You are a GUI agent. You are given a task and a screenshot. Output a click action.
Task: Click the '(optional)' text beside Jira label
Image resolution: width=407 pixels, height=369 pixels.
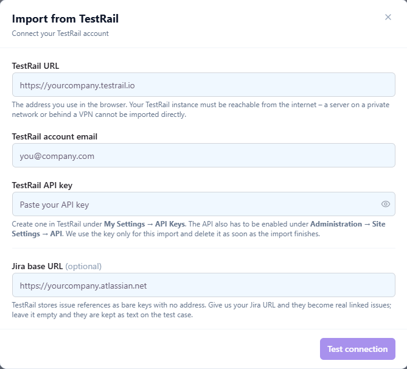[83, 266]
